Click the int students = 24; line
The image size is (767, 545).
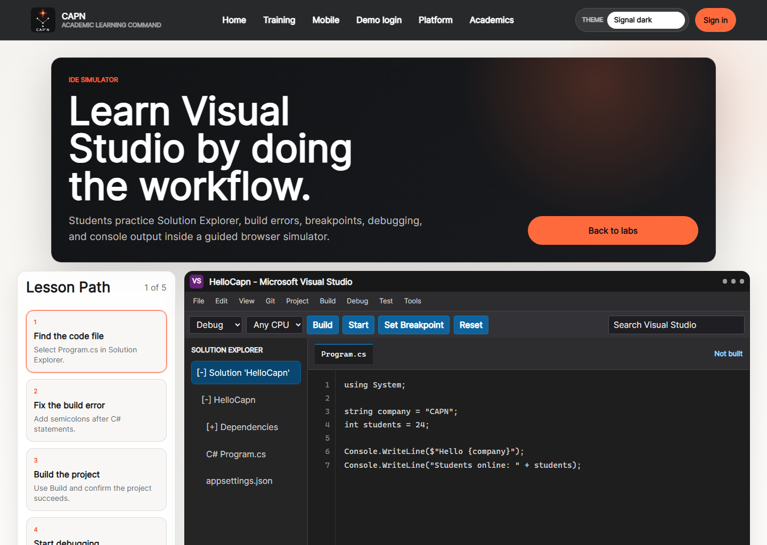[x=386, y=425]
